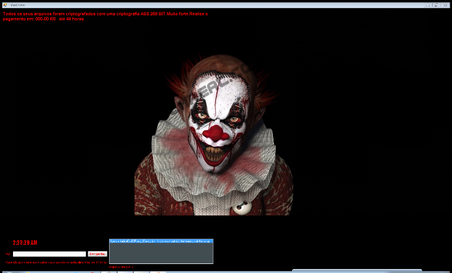Click the Key input field

point(49,254)
